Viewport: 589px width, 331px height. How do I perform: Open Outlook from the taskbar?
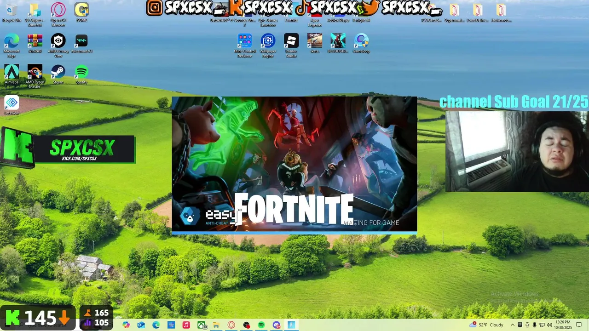pyautogui.click(x=141, y=325)
